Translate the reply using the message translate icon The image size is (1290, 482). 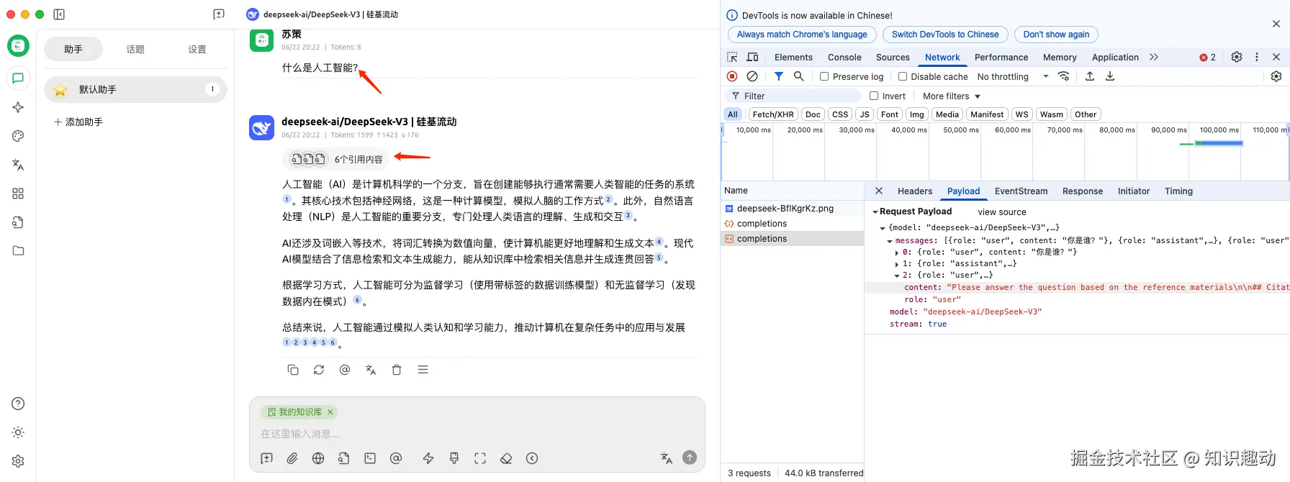(371, 370)
